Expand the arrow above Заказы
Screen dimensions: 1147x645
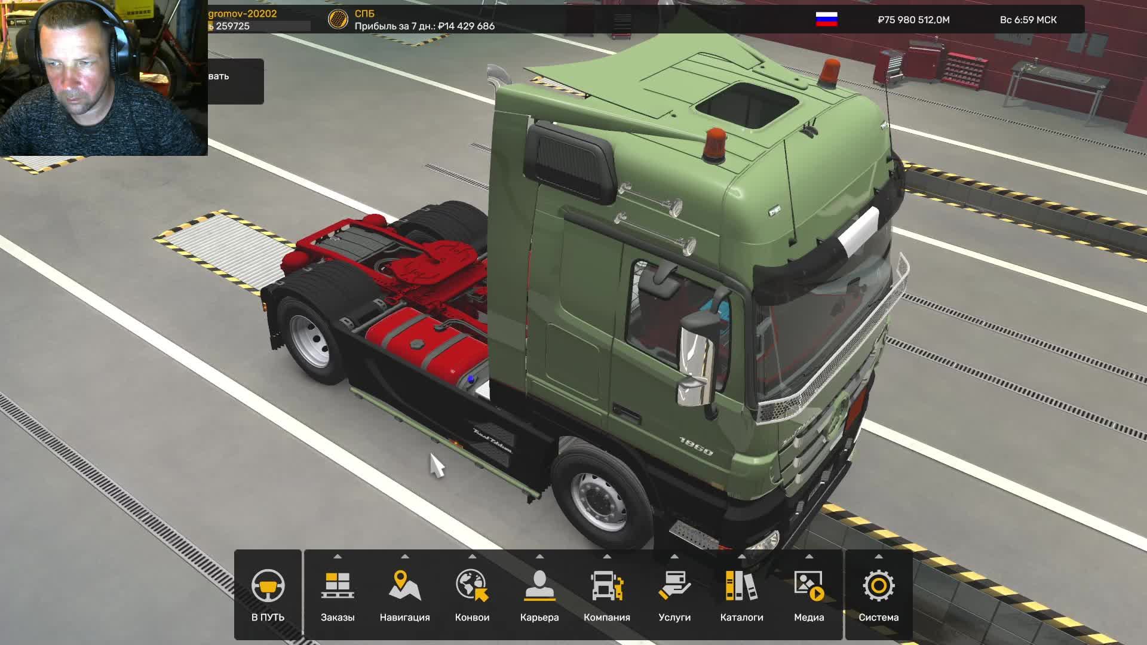(338, 557)
